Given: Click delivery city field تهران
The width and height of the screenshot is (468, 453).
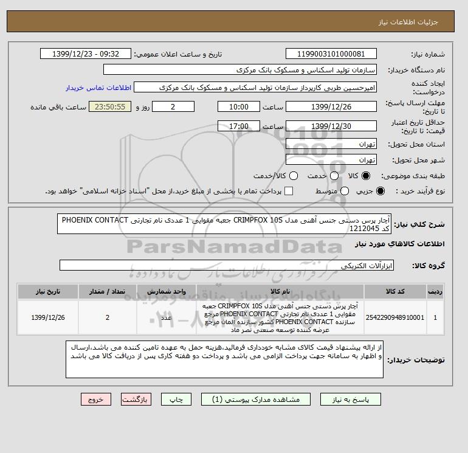Looking at the screenshot, I should tap(331, 160).
